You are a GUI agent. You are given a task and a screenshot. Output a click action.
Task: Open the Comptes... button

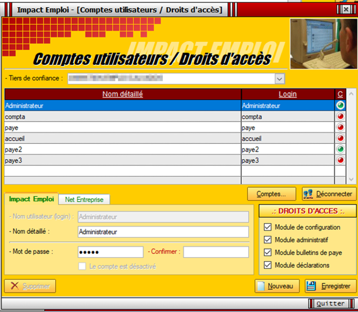(272, 194)
